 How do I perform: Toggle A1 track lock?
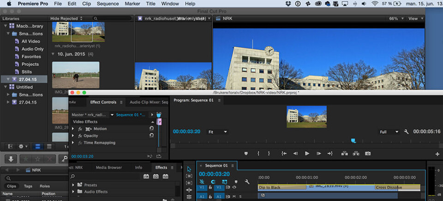(x=210, y=196)
